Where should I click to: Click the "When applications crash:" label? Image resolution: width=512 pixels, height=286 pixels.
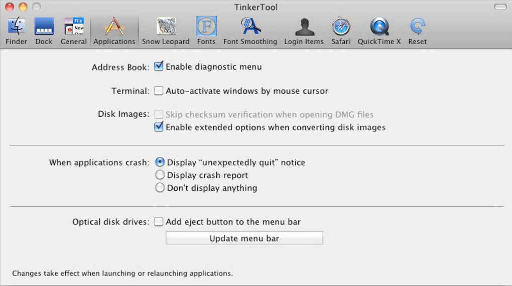coord(99,162)
